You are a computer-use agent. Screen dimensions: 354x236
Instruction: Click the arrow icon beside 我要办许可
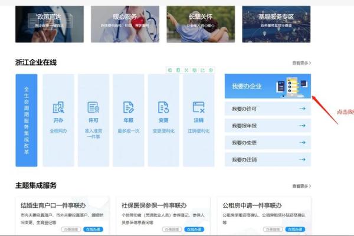(302, 109)
